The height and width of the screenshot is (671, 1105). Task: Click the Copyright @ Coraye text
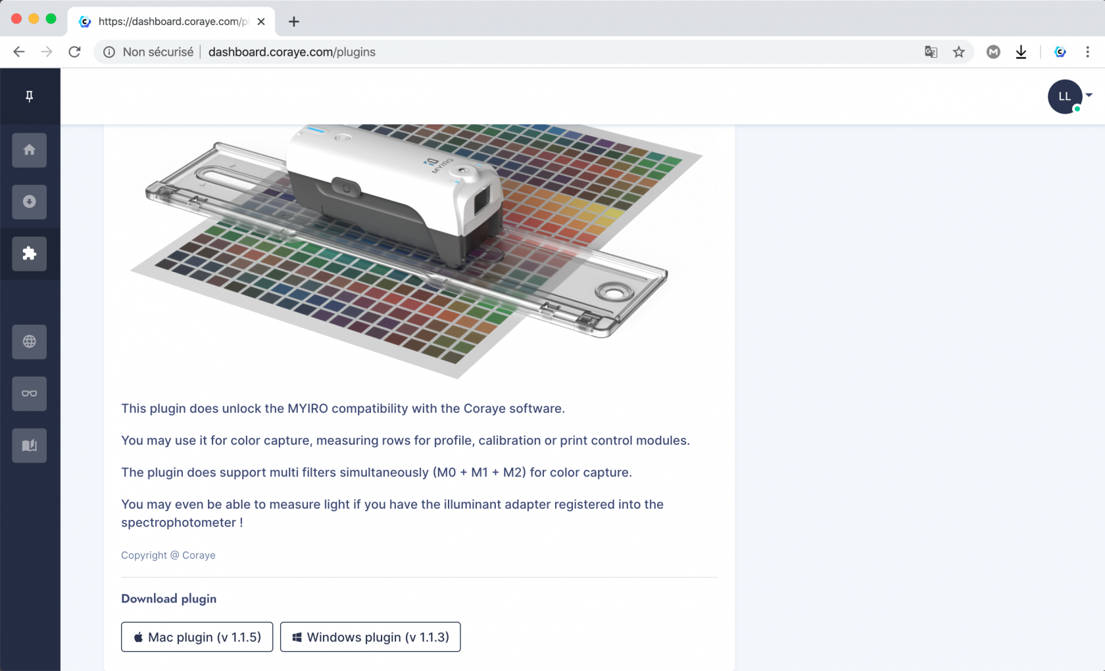[168, 555]
